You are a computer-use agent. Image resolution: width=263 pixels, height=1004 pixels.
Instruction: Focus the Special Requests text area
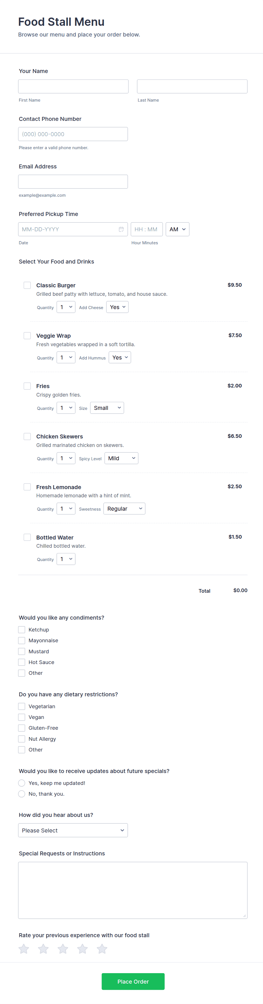pyautogui.click(x=132, y=890)
